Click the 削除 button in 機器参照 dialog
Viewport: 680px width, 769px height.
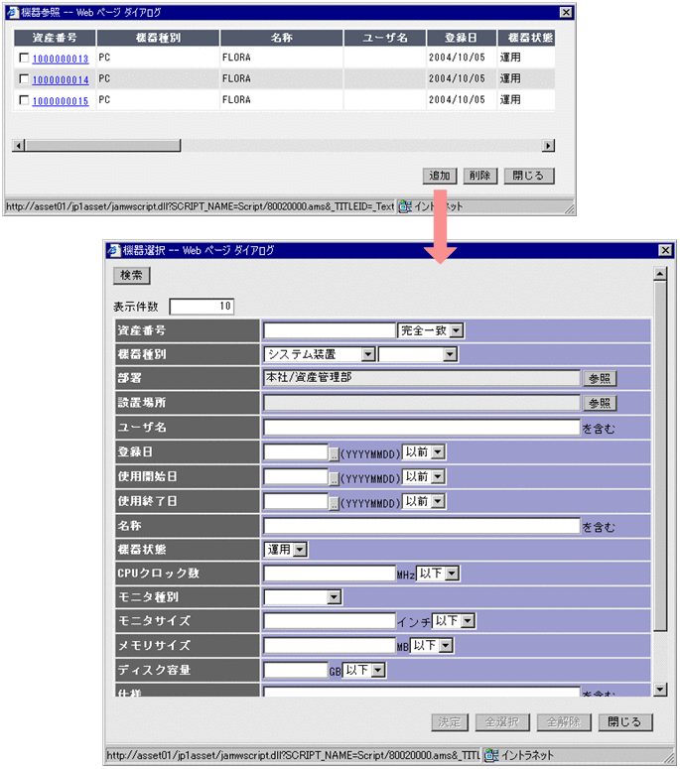point(480,176)
